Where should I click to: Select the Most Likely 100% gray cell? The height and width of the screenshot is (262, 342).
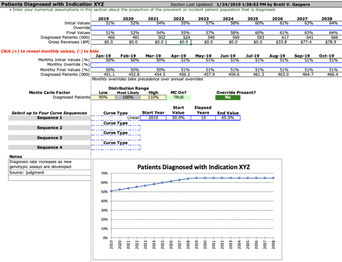click(128, 97)
